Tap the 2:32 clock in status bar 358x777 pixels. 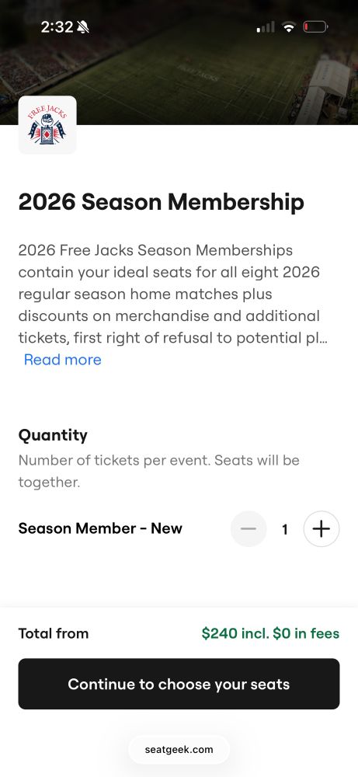click(57, 26)
